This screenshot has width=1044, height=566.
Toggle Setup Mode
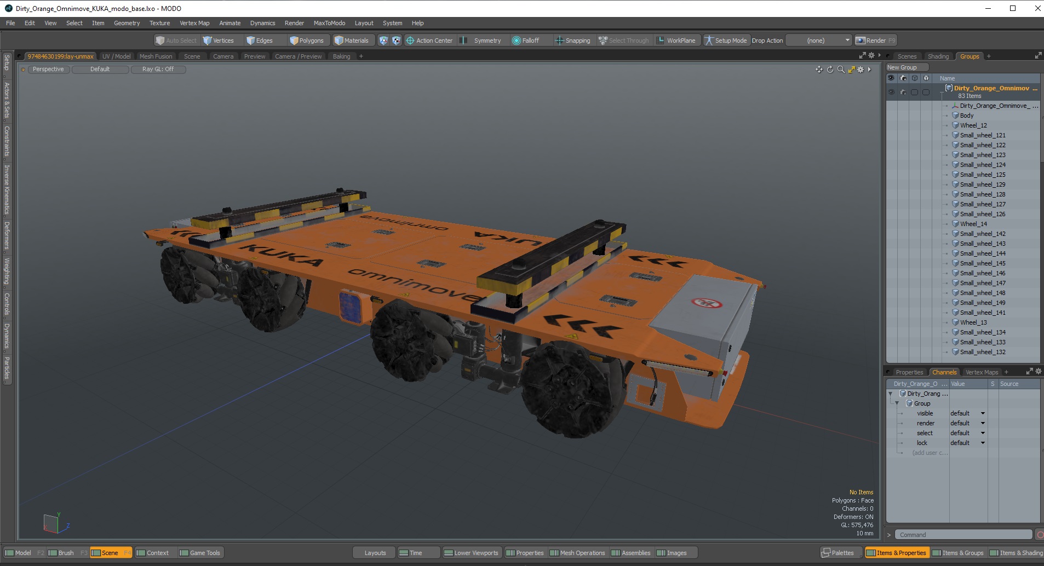tap(726, 41)
